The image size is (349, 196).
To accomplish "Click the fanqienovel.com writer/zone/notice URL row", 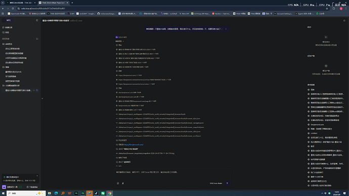I will point(136,84).
